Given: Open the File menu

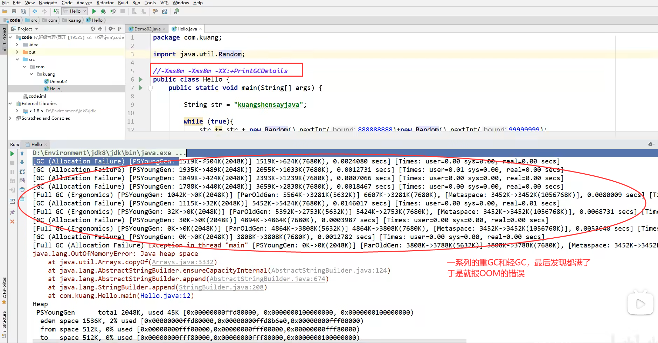Looking at the screenshot, I should point(5,3).
